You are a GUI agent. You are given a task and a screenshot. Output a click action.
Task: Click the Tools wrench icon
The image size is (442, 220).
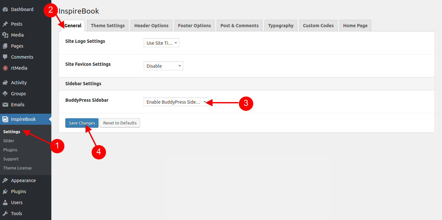point(5,214)
